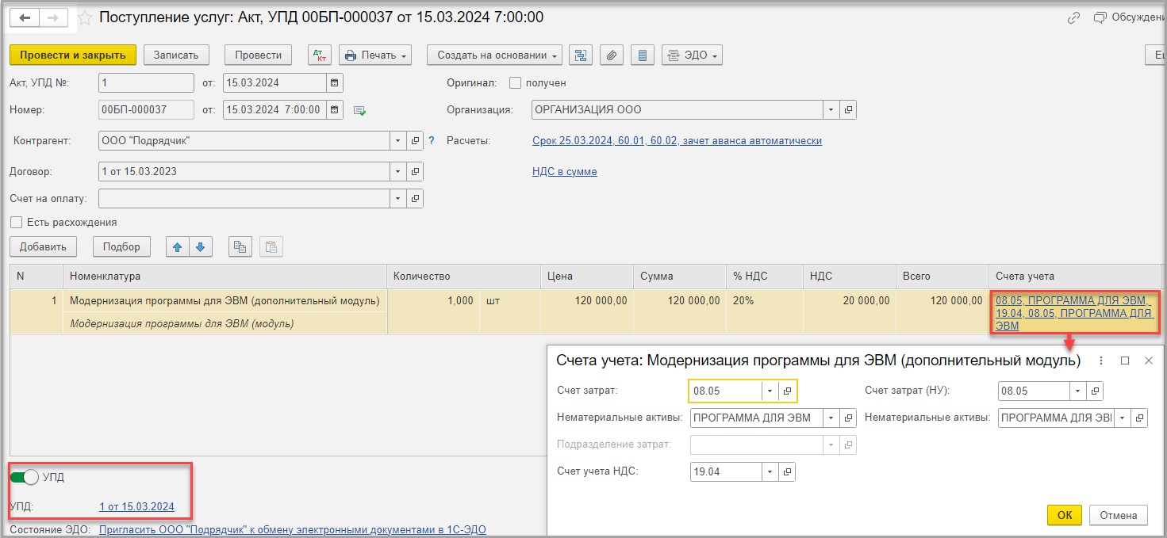Click the Дт/Кт postings icon
1167x538 pixels.
coord(320,55)
